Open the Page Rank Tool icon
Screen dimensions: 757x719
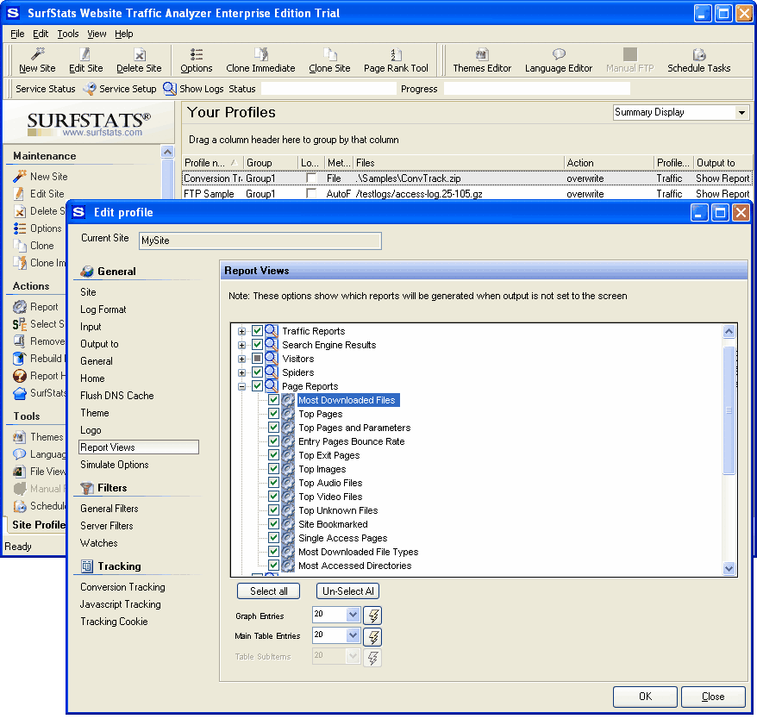[x=396, y=53]
